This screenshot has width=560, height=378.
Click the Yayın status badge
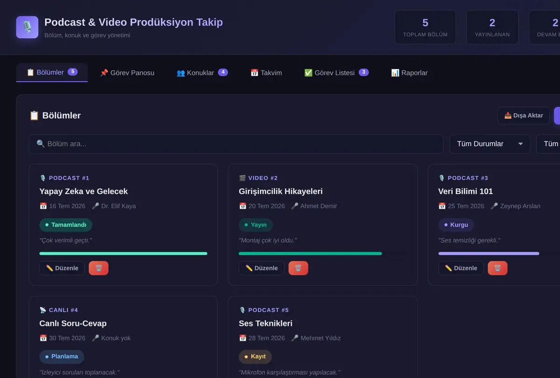click(256, 225)
